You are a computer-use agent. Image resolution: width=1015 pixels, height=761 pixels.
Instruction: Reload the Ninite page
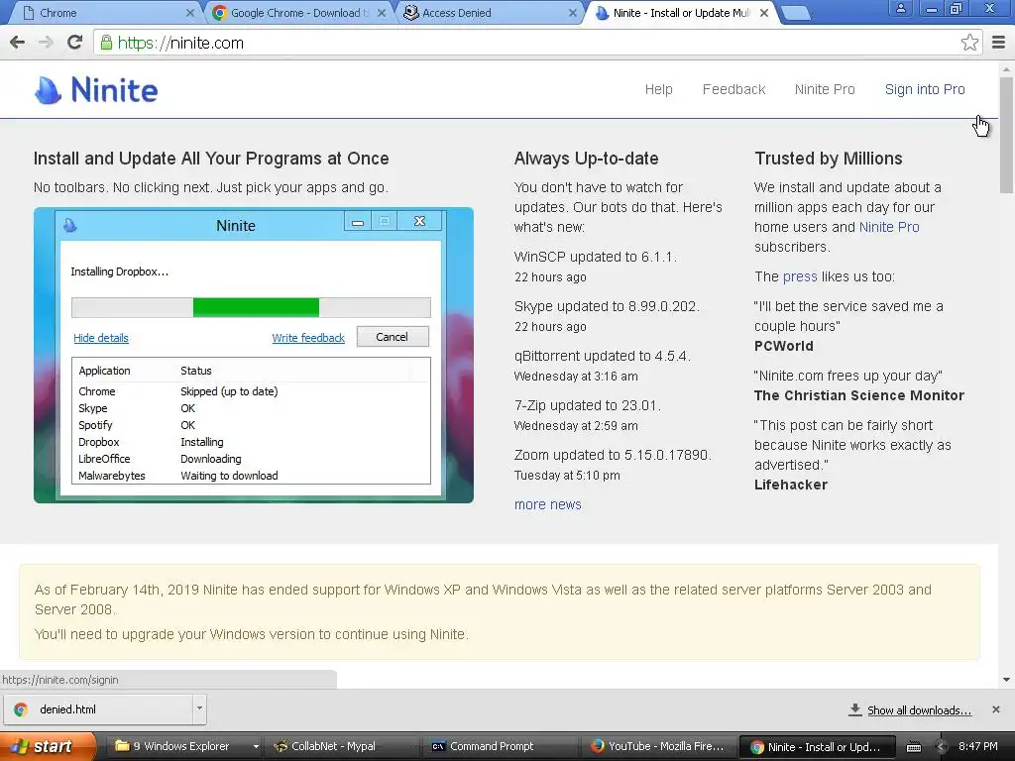74,43
